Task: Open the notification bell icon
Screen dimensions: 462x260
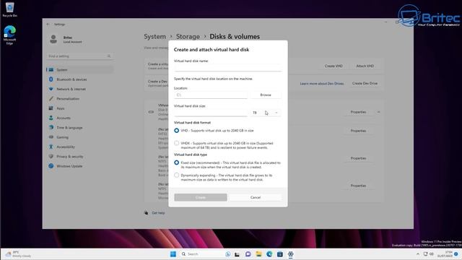Action: click(456, 253)
